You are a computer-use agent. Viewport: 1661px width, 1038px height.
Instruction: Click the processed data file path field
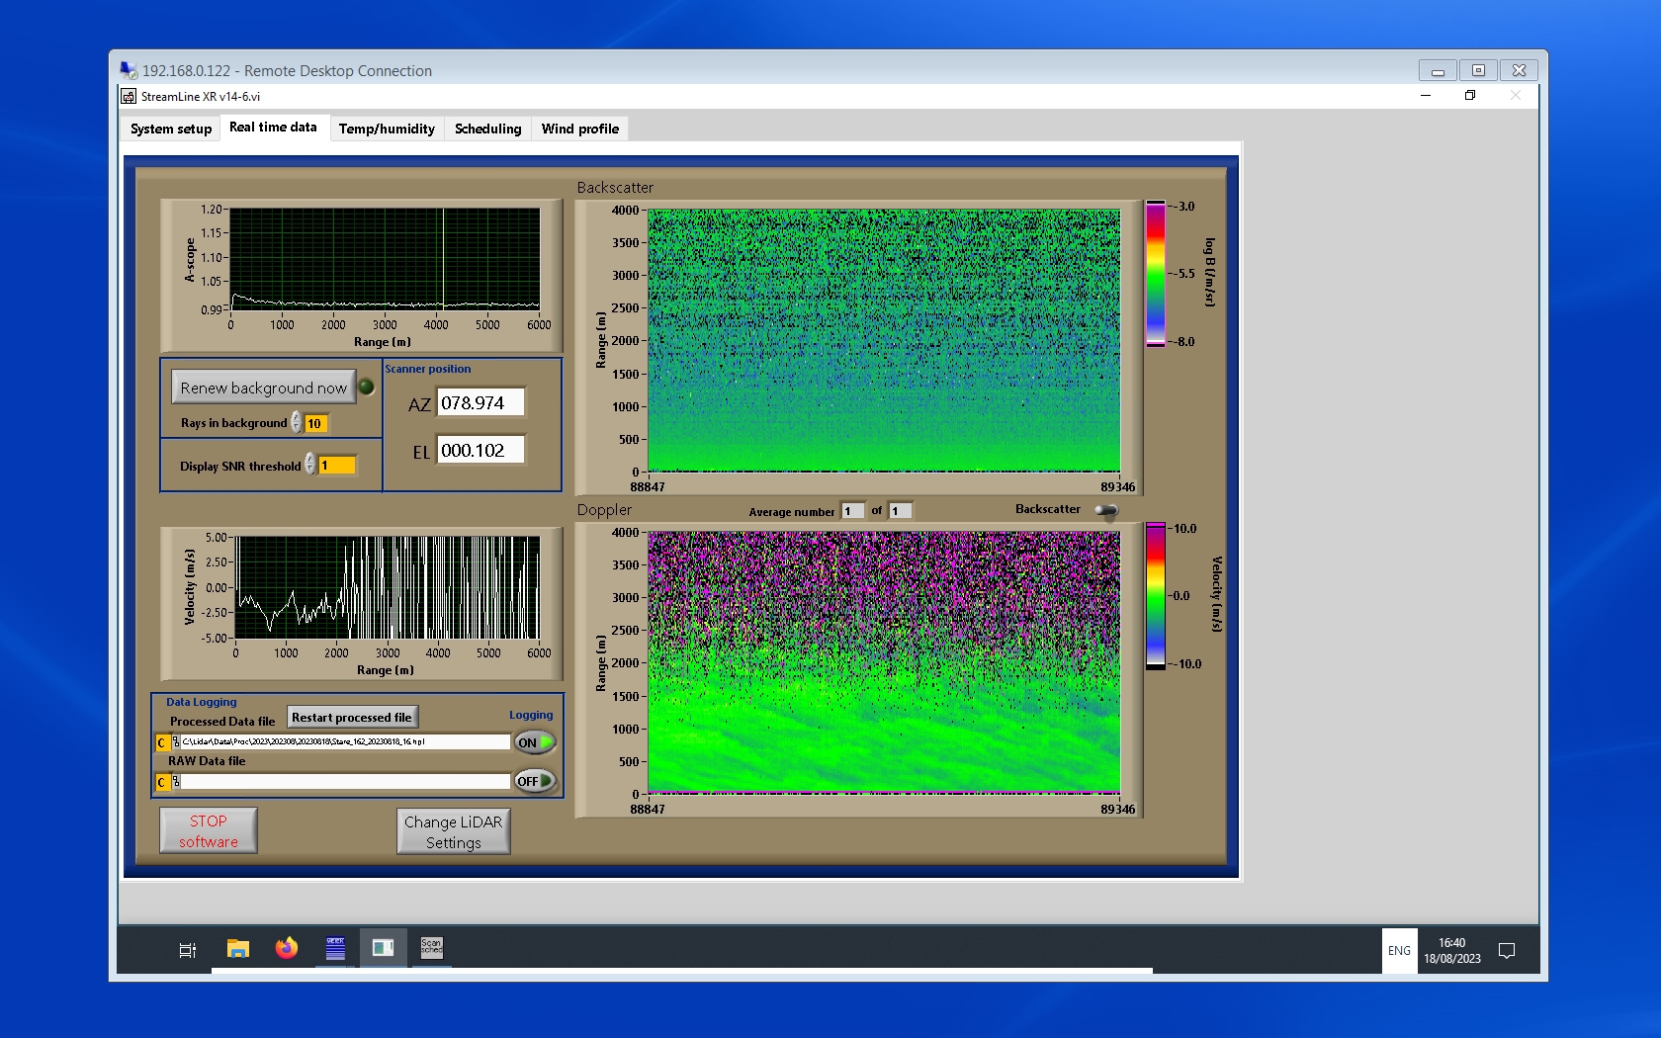tap(344, 741)
